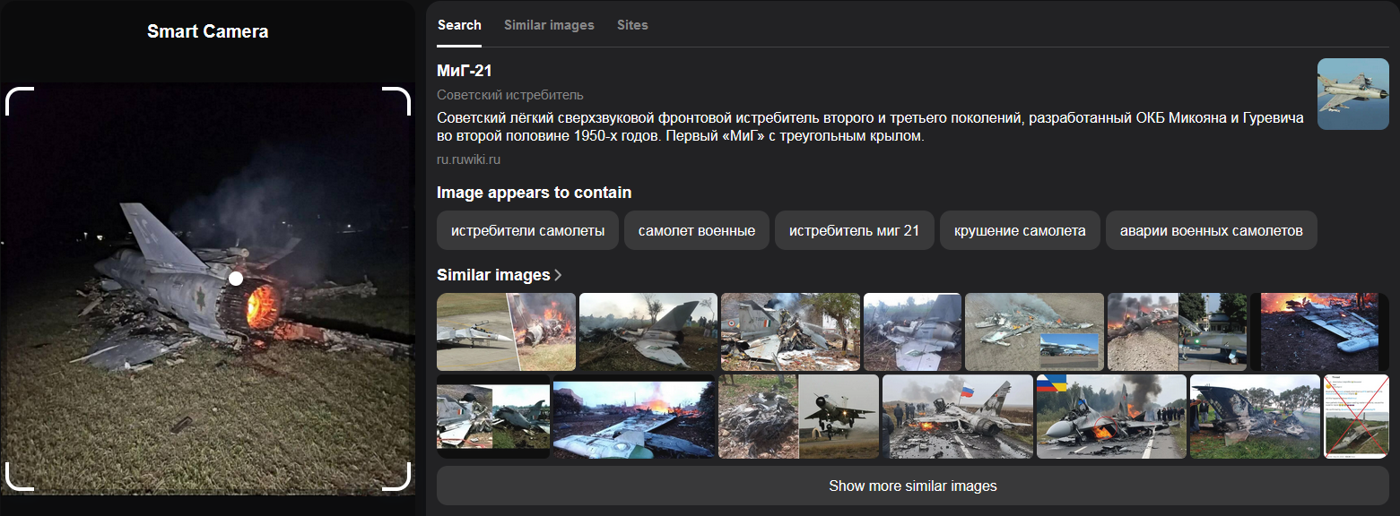
Task: Click Show more similar images button
Action: tap(912, 486)
